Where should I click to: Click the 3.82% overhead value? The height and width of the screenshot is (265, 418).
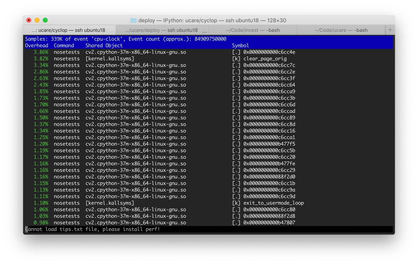click(x=41, y=59)
